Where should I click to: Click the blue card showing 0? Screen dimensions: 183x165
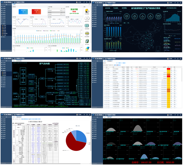[23, 11]
